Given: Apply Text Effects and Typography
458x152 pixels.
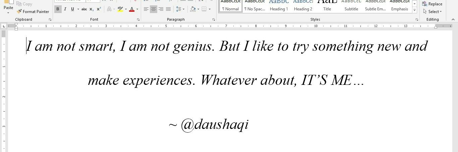Looking at the screenshot, I should [x=109, y=9].
